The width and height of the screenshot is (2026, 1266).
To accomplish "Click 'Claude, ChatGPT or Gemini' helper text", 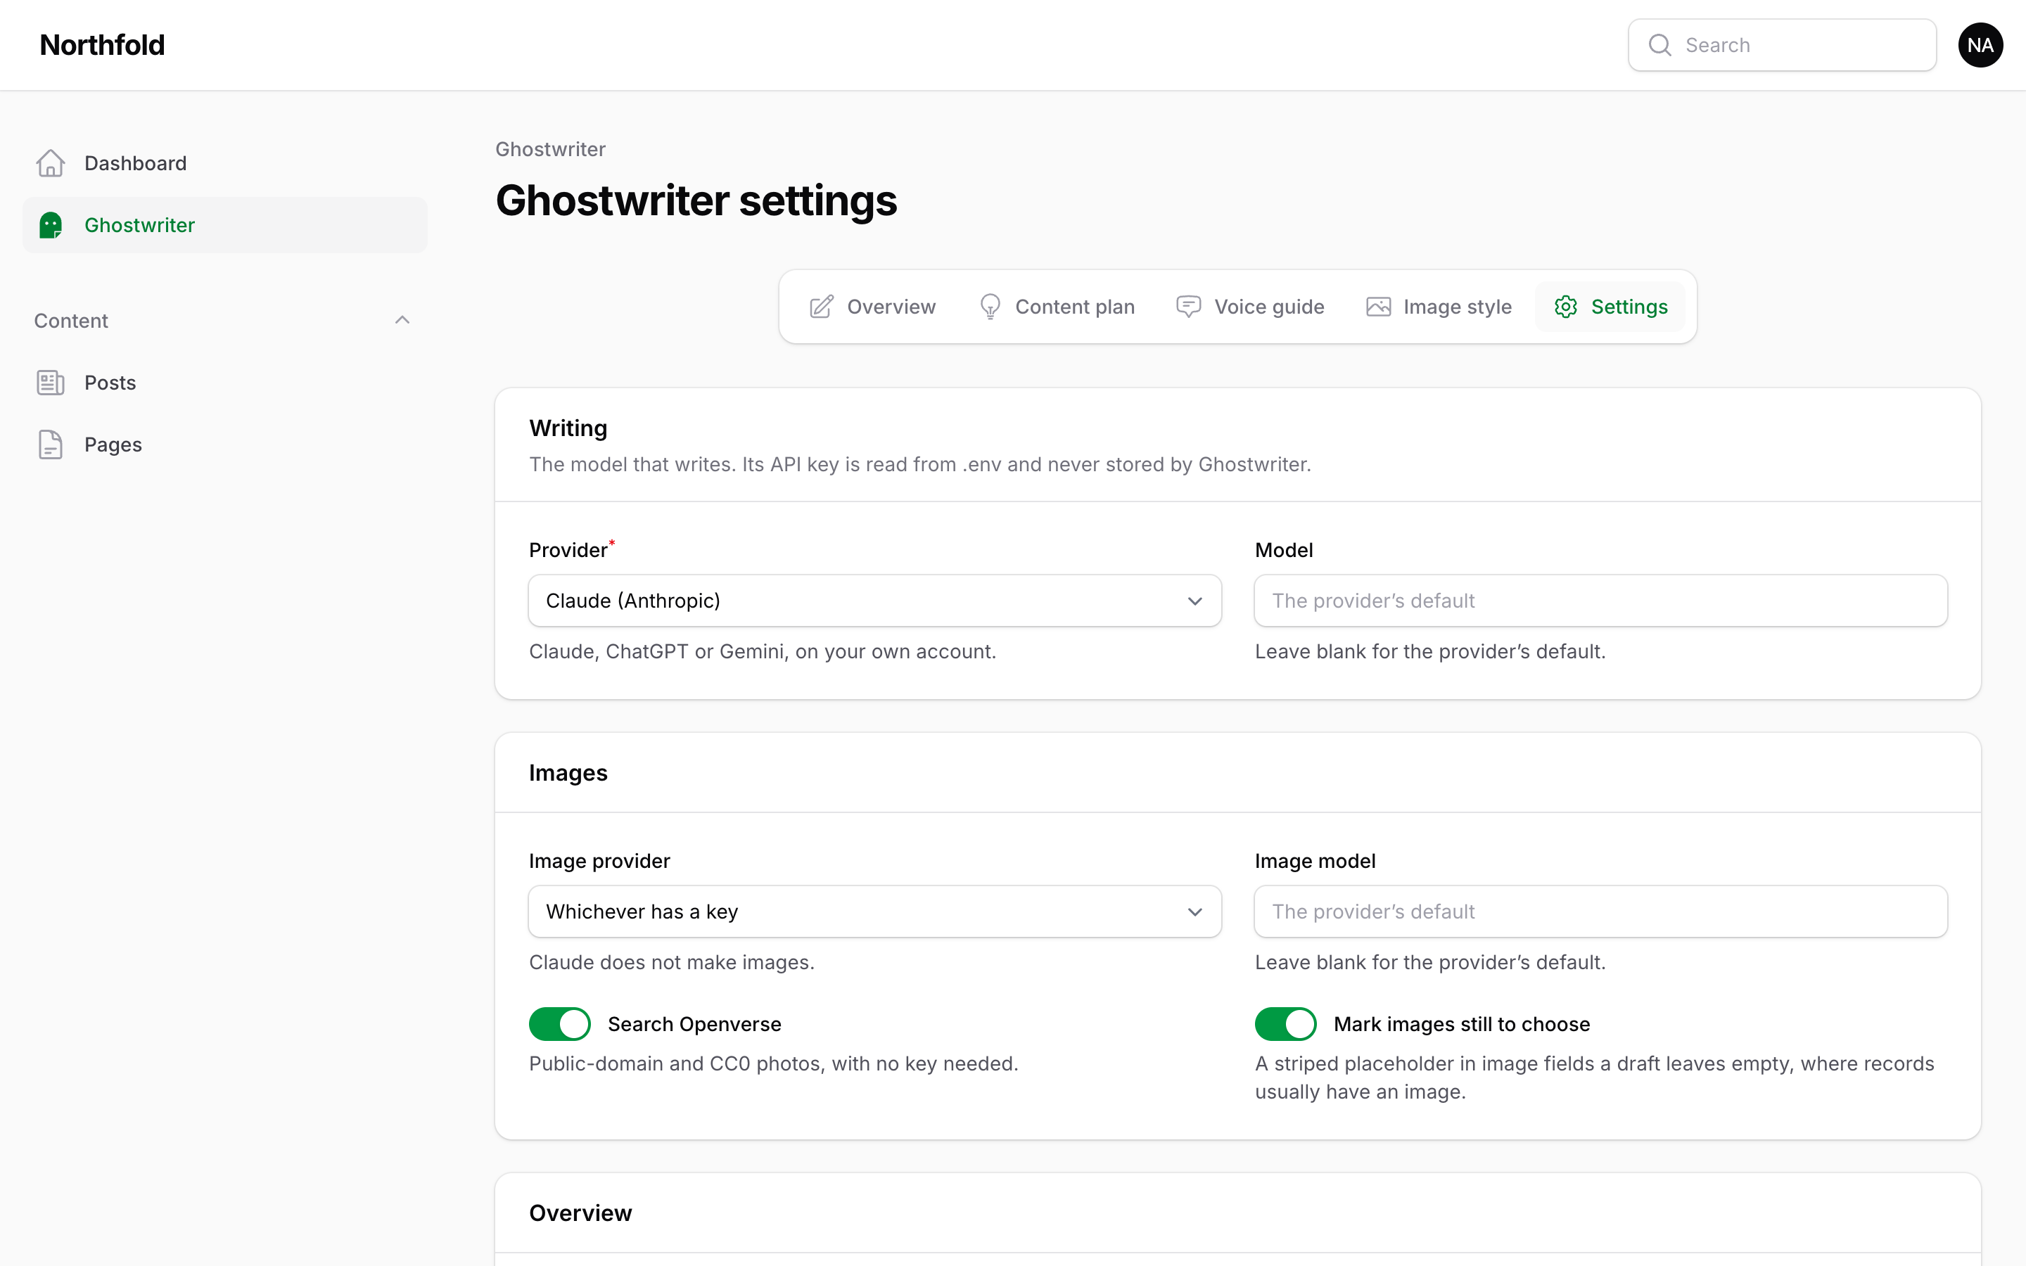I will (x=763, y=651).
